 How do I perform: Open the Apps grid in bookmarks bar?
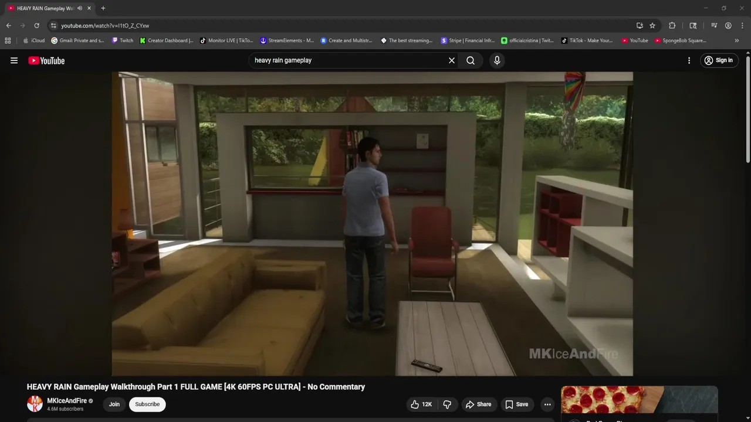(x=8, y=40)
